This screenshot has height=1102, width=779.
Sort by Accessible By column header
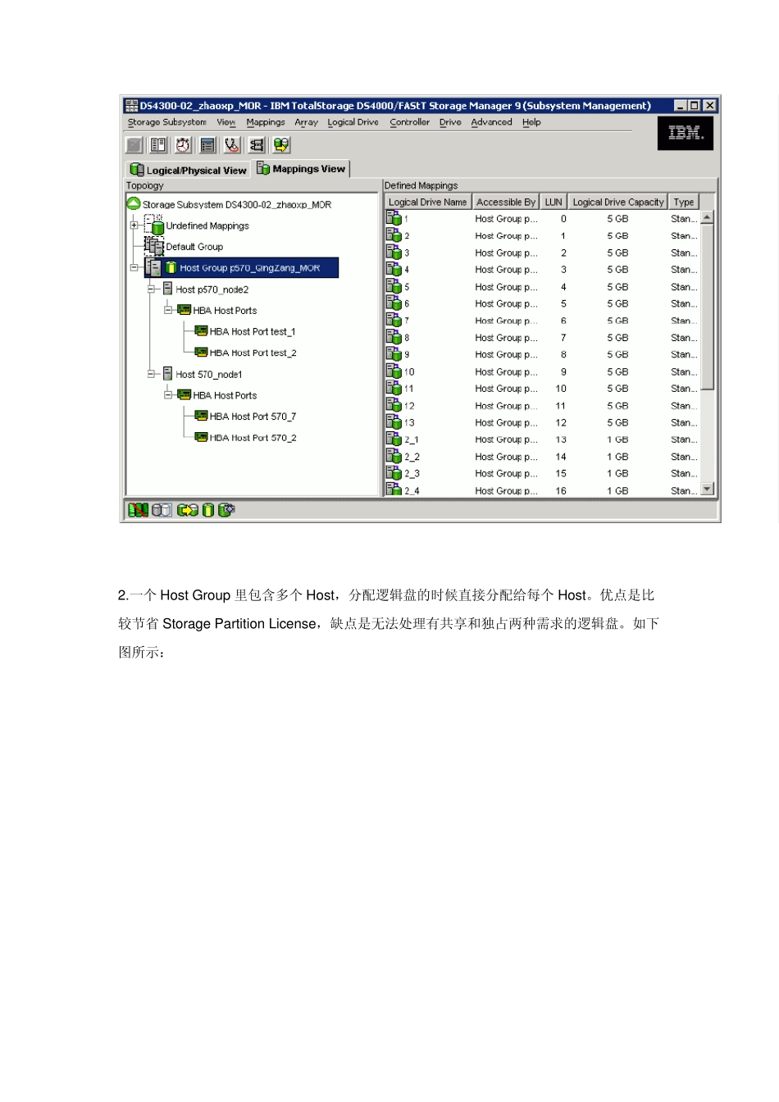coord(506,202)
